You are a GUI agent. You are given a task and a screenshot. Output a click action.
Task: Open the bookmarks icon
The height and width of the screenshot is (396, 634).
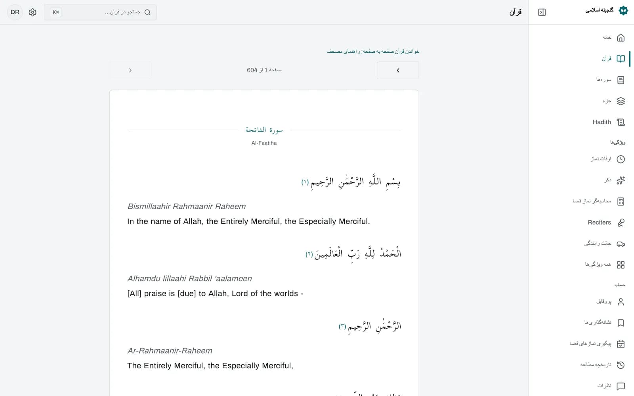[x=621, y=323]
